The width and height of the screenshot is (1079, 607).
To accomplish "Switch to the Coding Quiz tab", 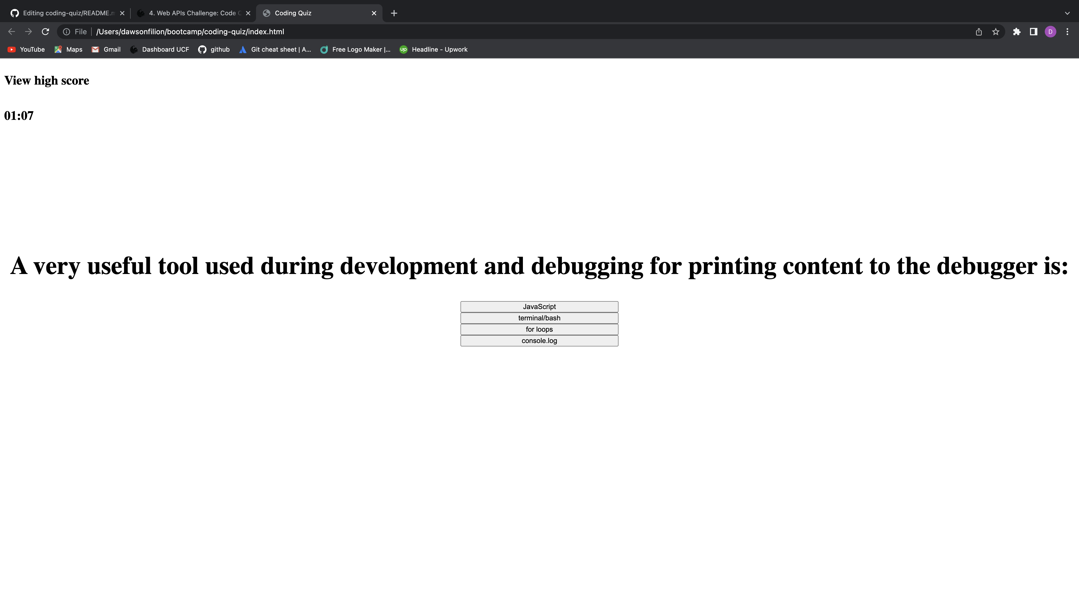I will 310,13.
